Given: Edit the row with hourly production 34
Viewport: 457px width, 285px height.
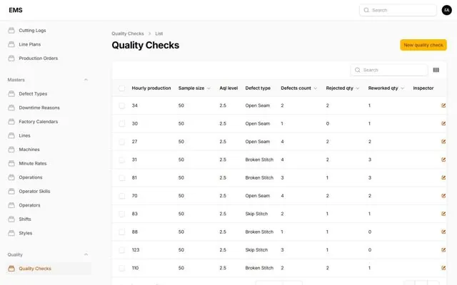Looking at the screenshot, I should tap(443, 105).
